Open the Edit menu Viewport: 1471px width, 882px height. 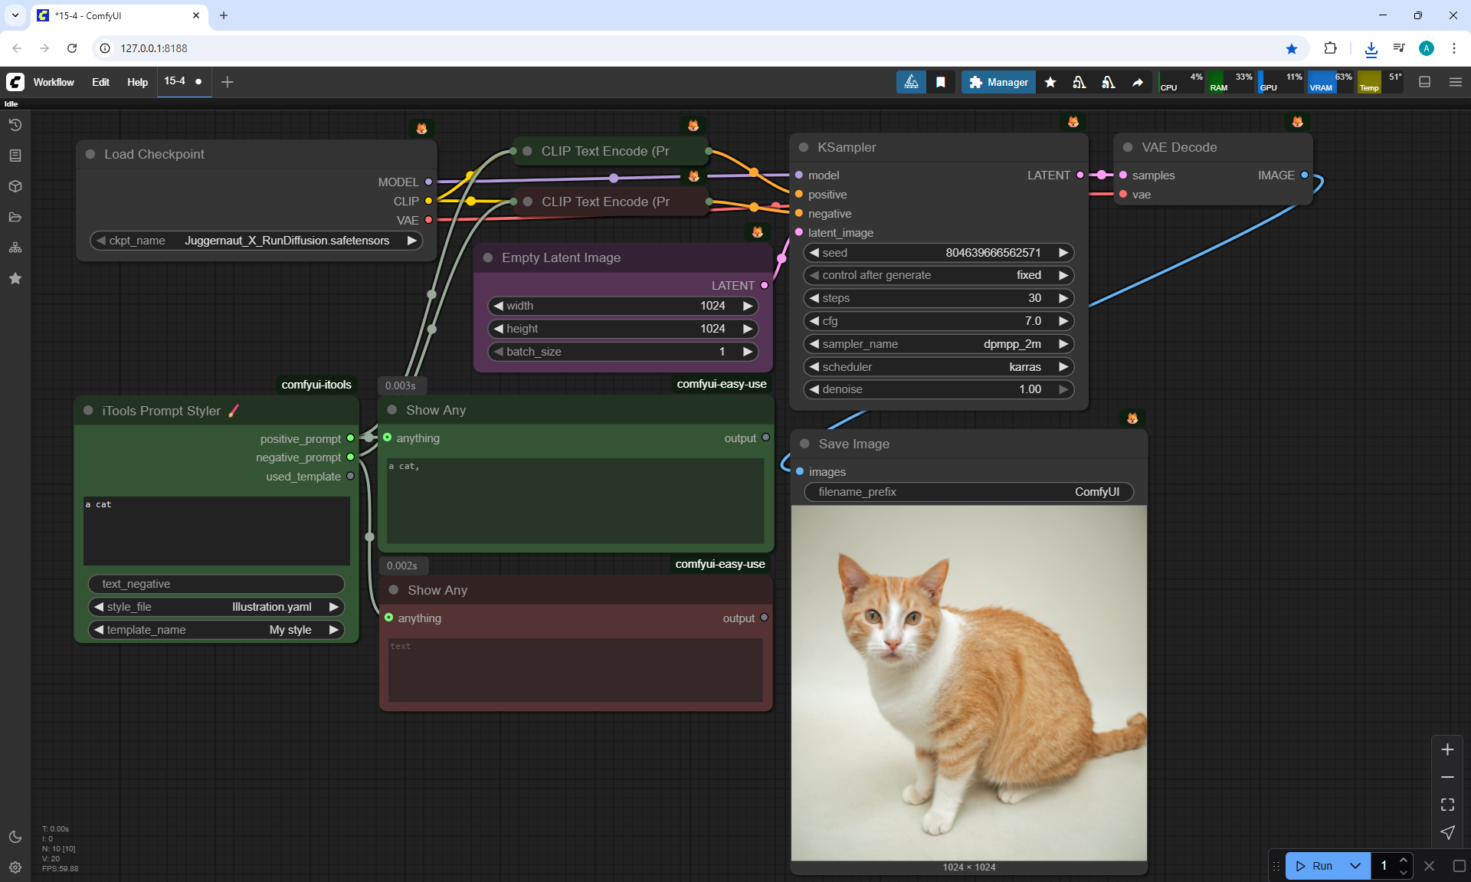100,82
